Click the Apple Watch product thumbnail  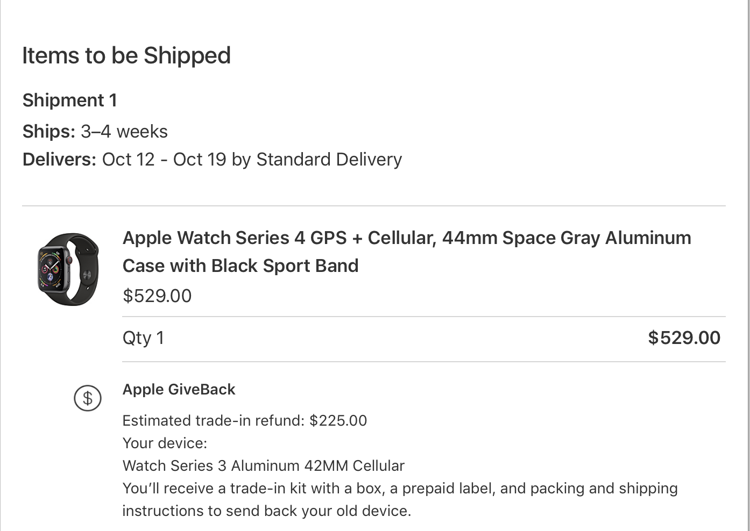(68, 269)
